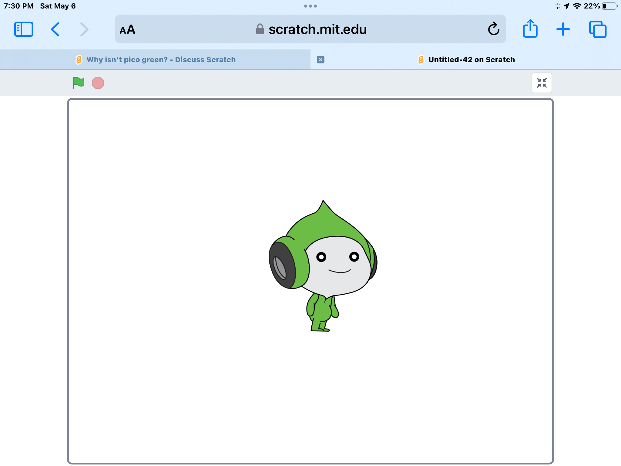Open the AA page settings menu
Viewport: 621px width, 466px height.
click(127, 29)
